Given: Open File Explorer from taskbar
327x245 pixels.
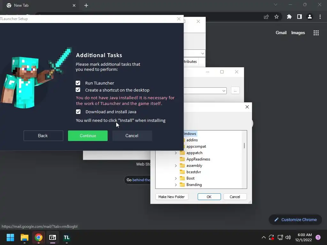Looking at the screenshot, I should click(24, 237).
